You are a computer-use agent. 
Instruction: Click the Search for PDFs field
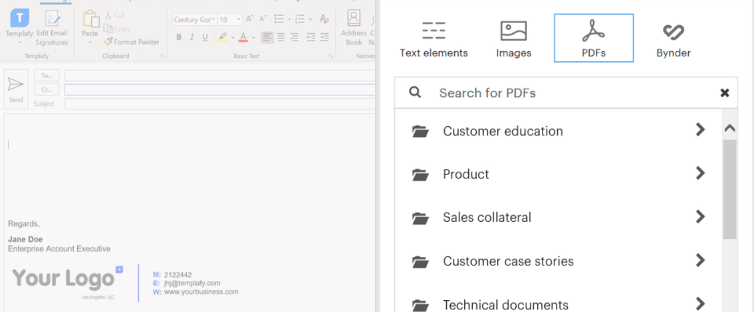563,93
